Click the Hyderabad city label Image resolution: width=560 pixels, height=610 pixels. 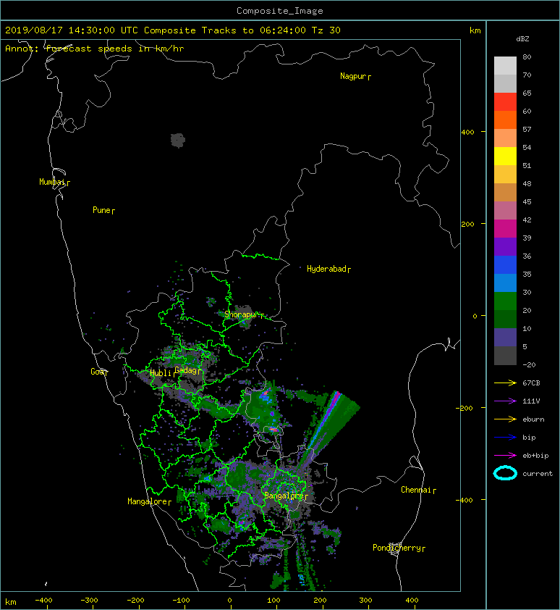pyautogui.click(x=327, y=269)
